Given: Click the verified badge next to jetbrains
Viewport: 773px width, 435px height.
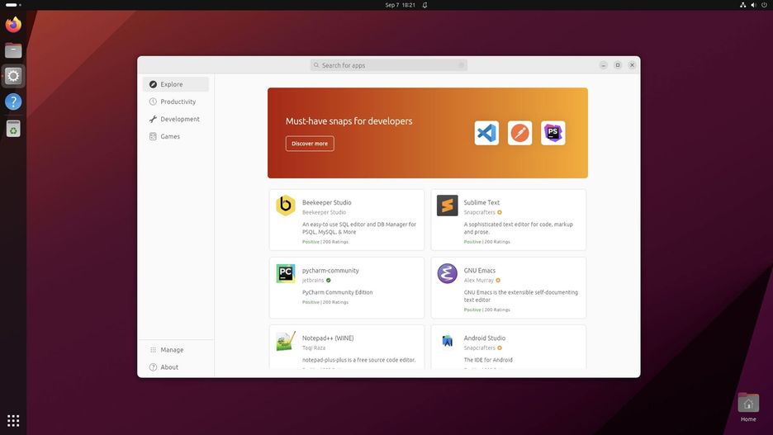Looking at the screenshot, I should coord(329,281).
